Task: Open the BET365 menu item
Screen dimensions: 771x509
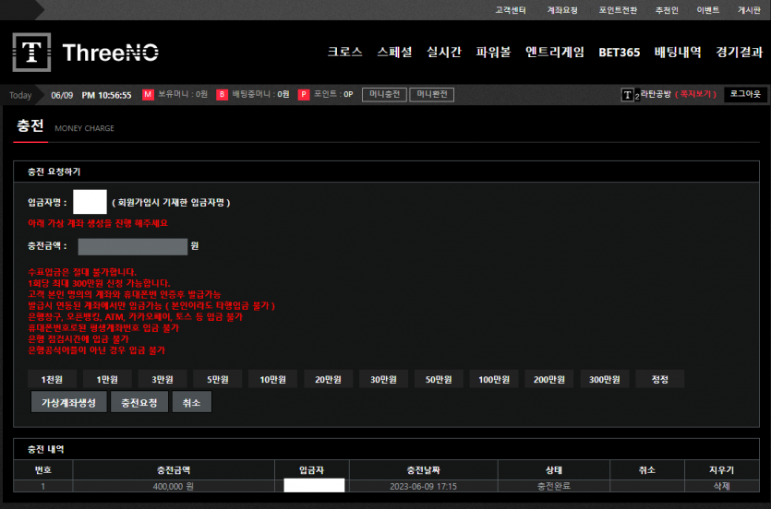Action: (619, 53)
